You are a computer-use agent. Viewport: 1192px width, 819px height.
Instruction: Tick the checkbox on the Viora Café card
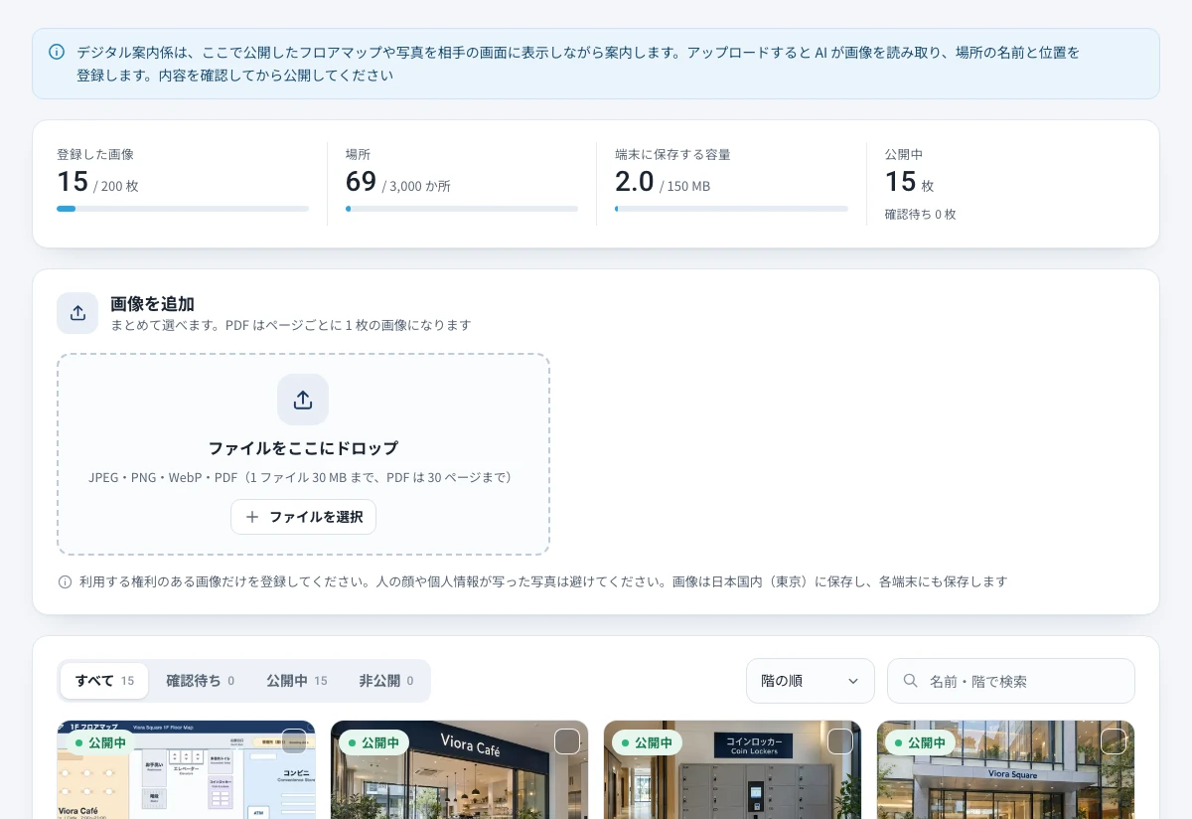tap(567, 741)
